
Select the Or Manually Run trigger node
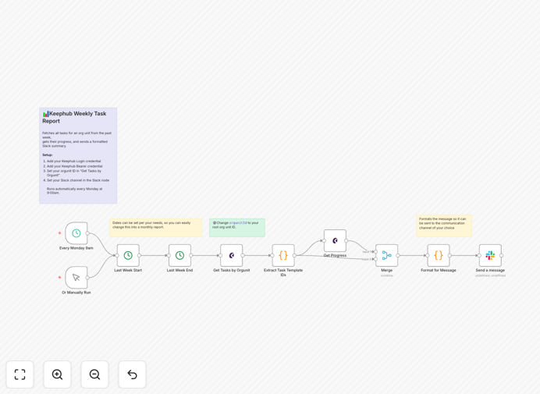(76, 278)
